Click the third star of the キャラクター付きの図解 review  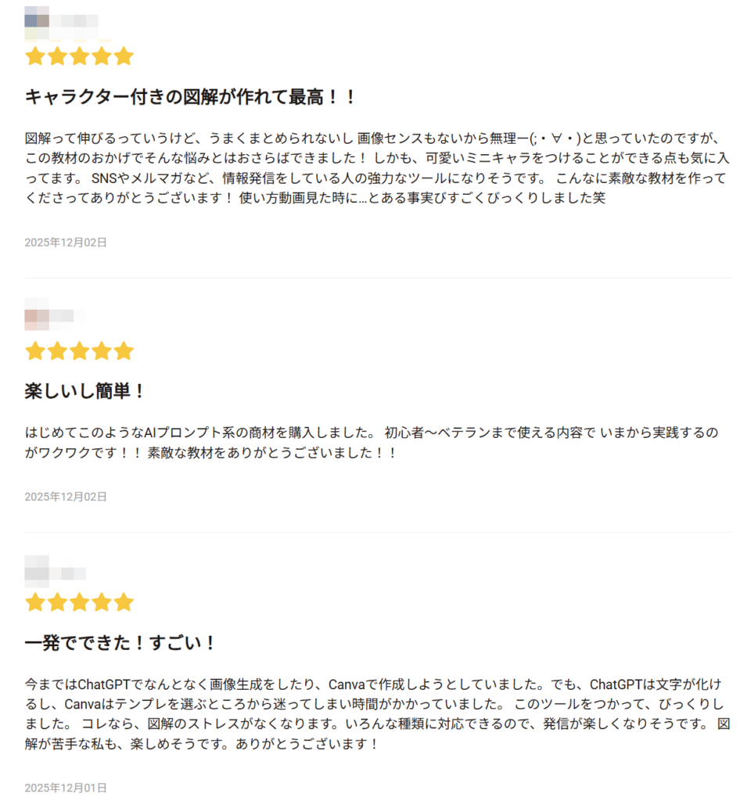79,56
